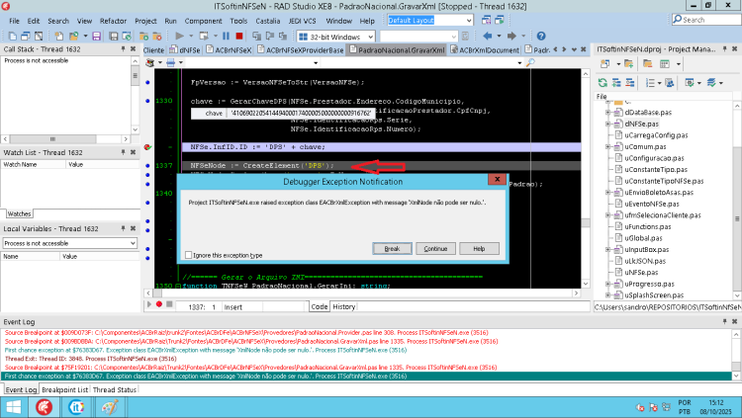Open the Castalia menu
Image resolution: width=742 pixels, height=418 pixels.
(x=268, y=21)
